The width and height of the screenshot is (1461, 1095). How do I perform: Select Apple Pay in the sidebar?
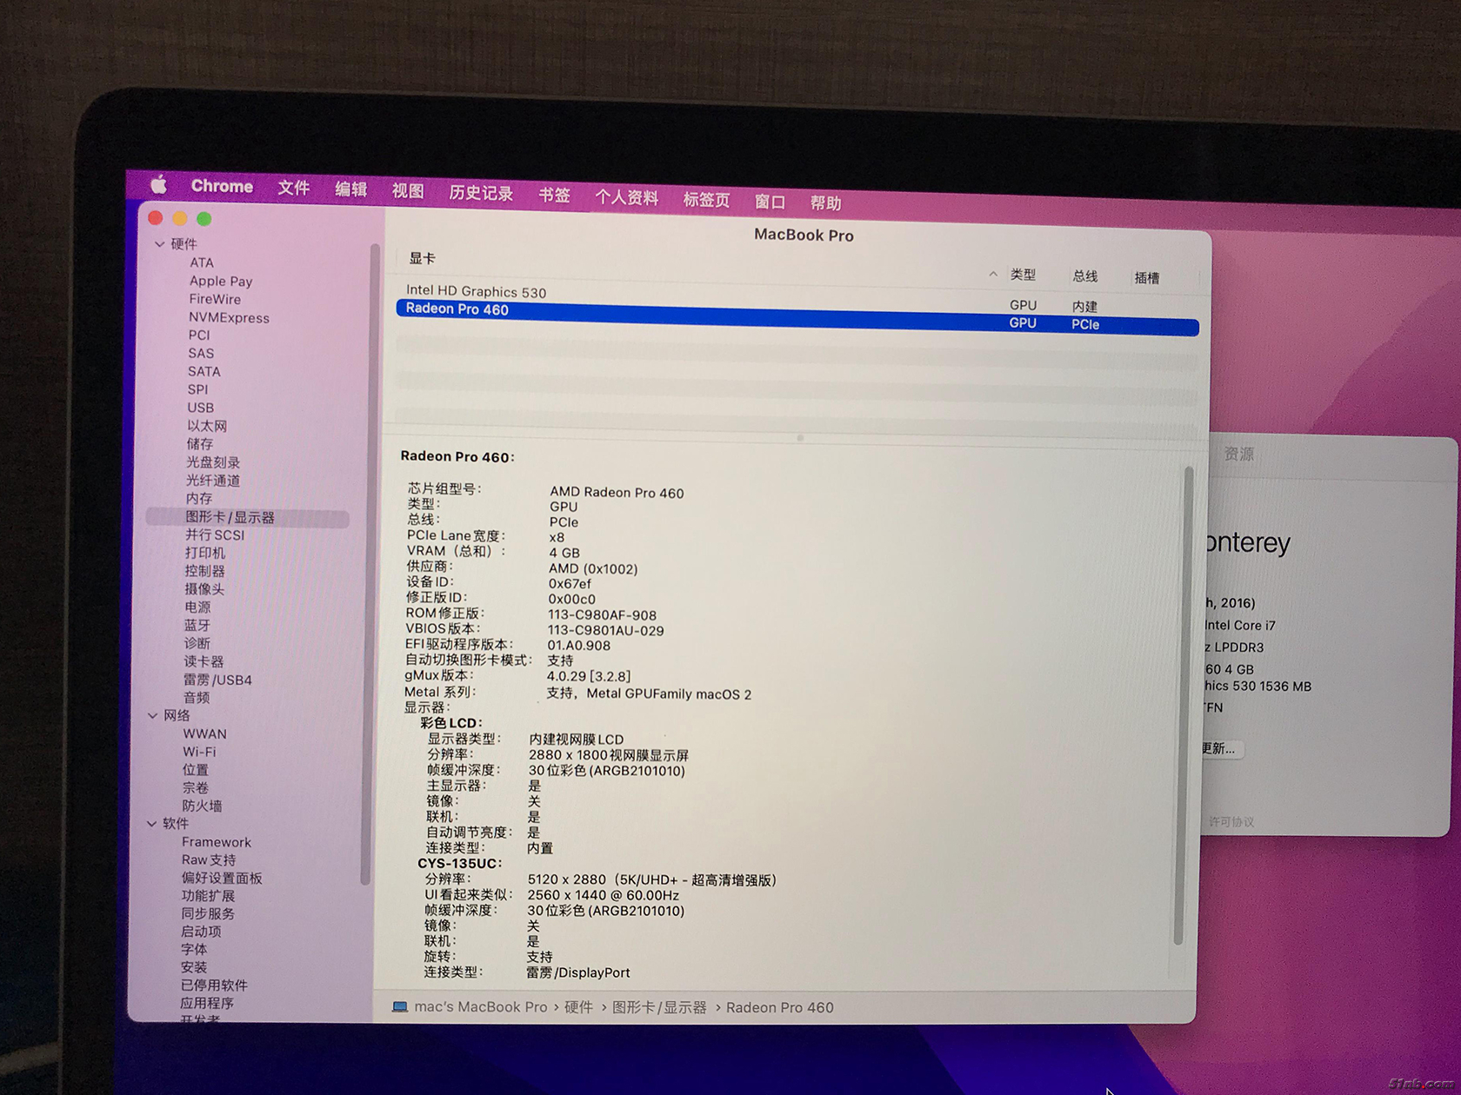coord(221,281)
